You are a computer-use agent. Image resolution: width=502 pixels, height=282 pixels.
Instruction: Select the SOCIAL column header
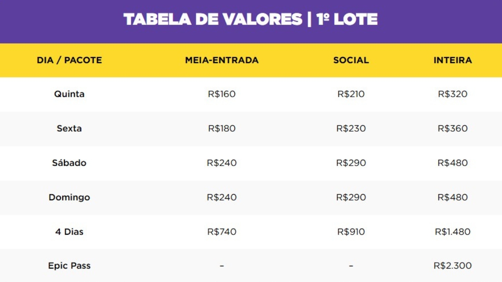[351, 60]
